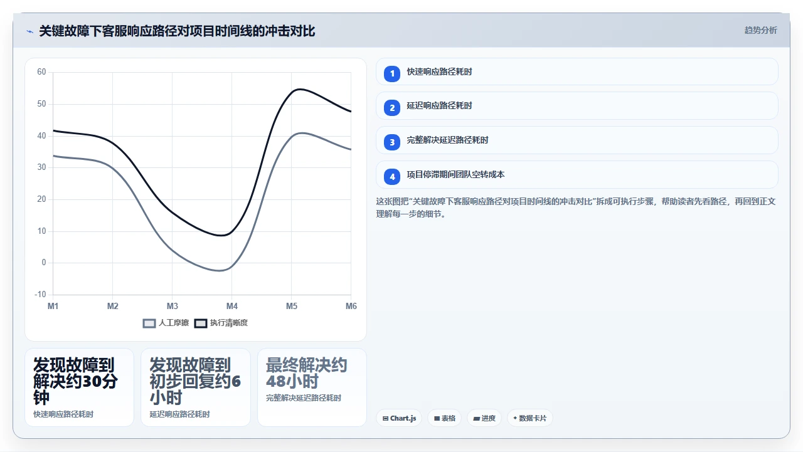Click step number 4 badge
This screenshot has height=452, width=803.
[x=392, y=177]
